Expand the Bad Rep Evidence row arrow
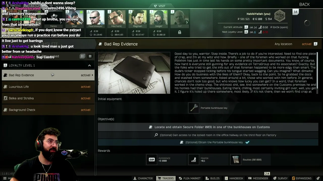323x181 pixels. 92,75
